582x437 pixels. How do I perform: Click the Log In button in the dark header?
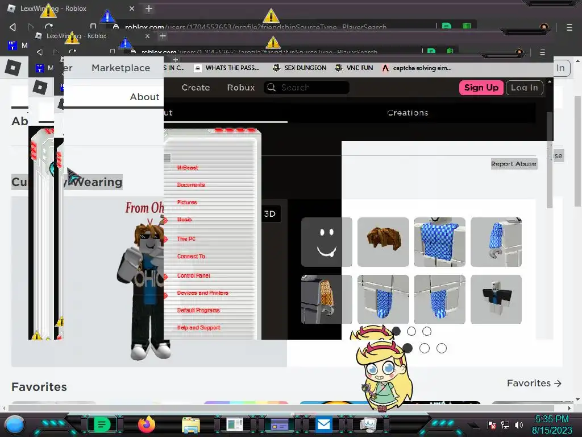525,88
